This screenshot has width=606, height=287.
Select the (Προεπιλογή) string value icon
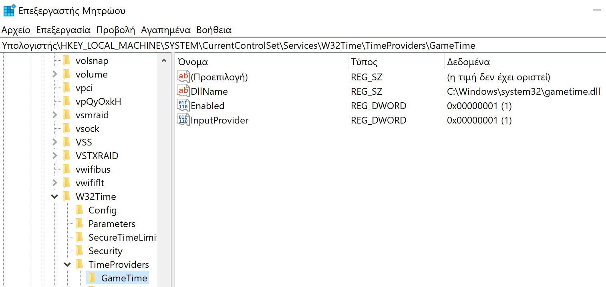pyautogui.click(x=183, y=77)
